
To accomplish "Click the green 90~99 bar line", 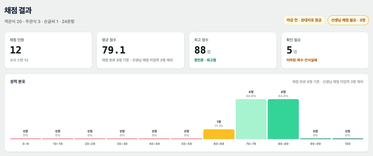I will (x=315, y=139).
